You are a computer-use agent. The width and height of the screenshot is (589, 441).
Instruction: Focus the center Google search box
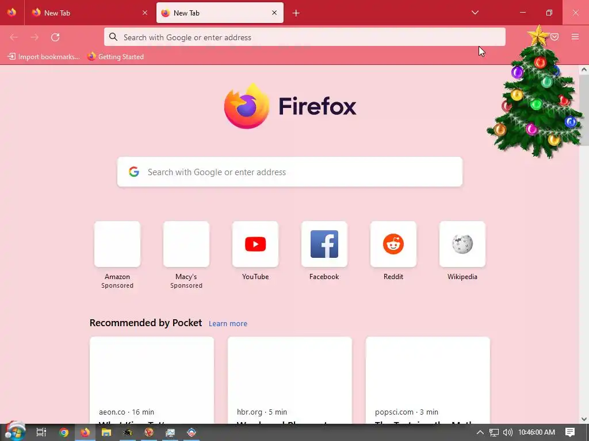290,172
